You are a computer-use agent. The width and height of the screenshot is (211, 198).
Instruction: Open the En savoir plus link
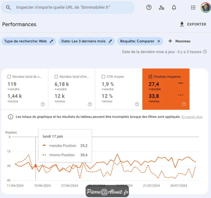coord(192,117)
